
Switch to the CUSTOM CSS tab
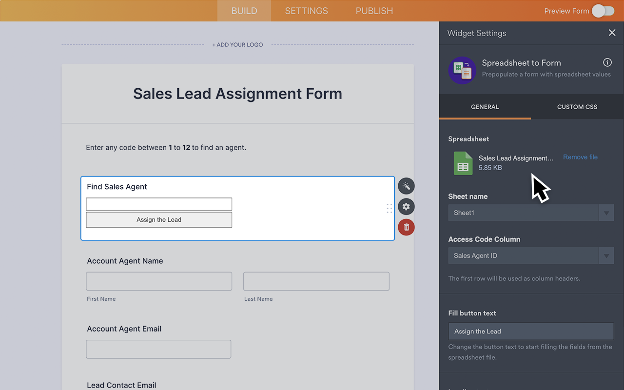[577, 107]
